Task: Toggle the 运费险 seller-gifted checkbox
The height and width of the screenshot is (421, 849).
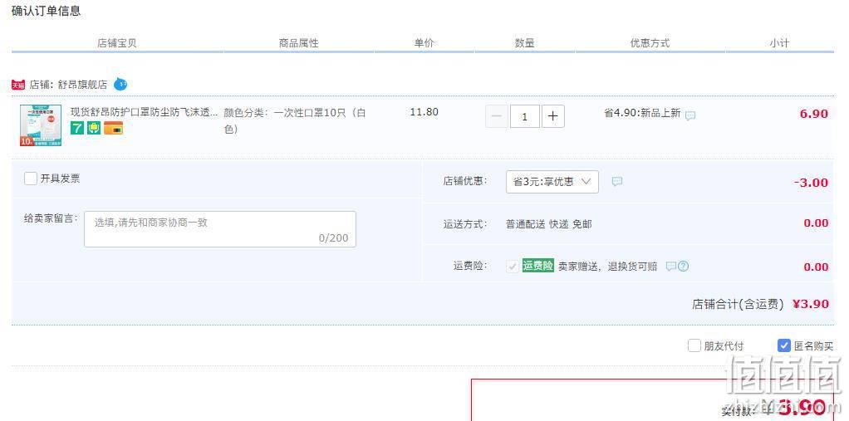Action: (513, 267)
